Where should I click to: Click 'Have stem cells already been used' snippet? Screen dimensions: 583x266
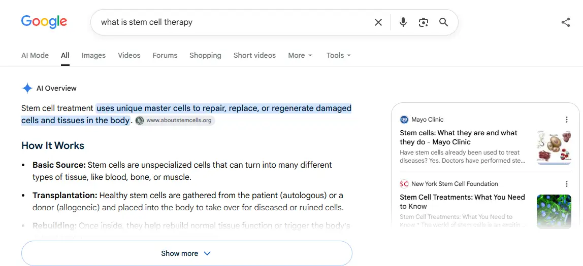[x=463, y=157]
